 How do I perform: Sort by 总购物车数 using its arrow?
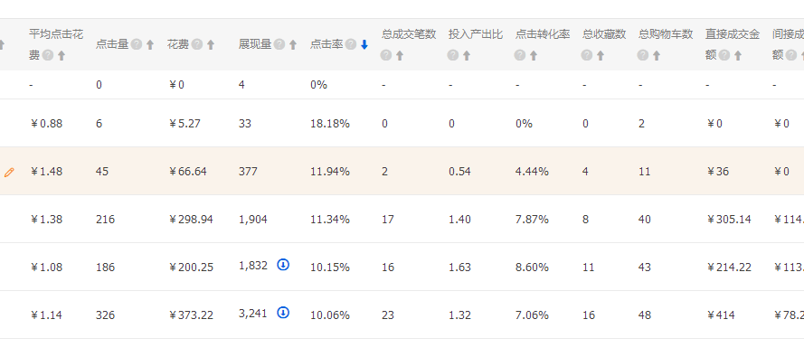tap(657, 55)
